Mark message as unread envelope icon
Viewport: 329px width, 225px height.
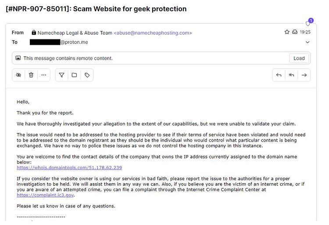(295, 32)
